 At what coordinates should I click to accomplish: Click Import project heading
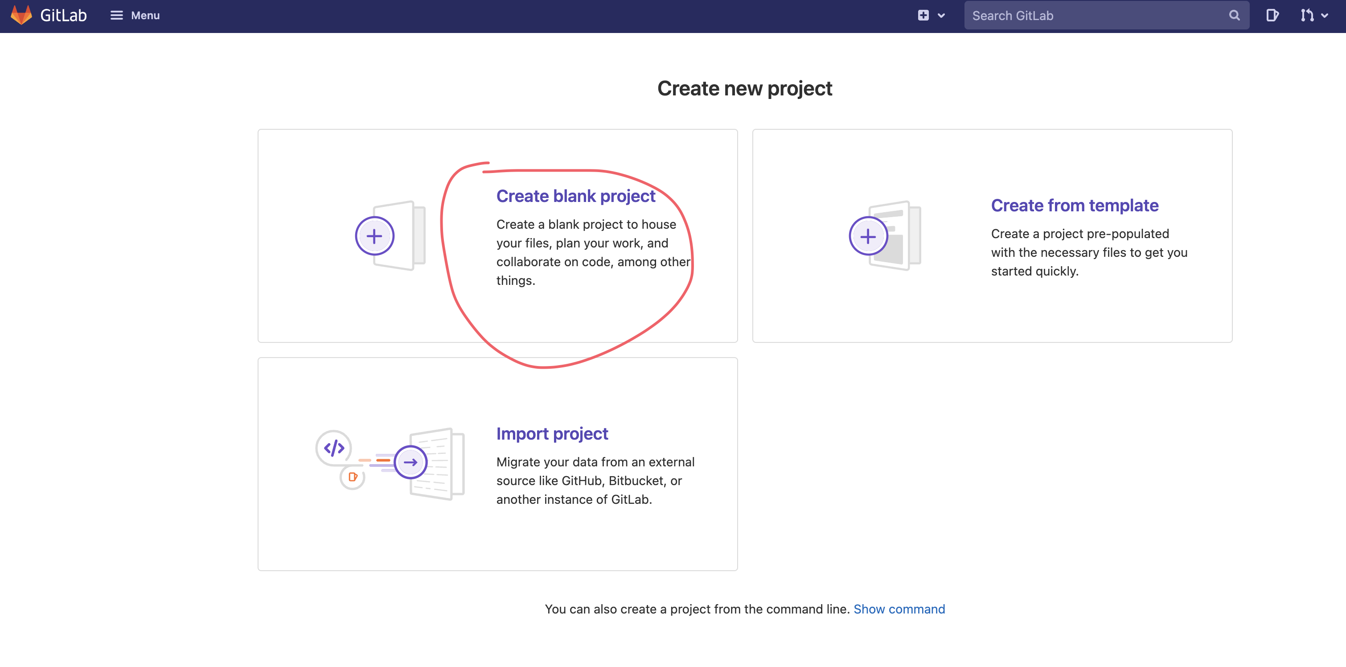coord(552,434)
